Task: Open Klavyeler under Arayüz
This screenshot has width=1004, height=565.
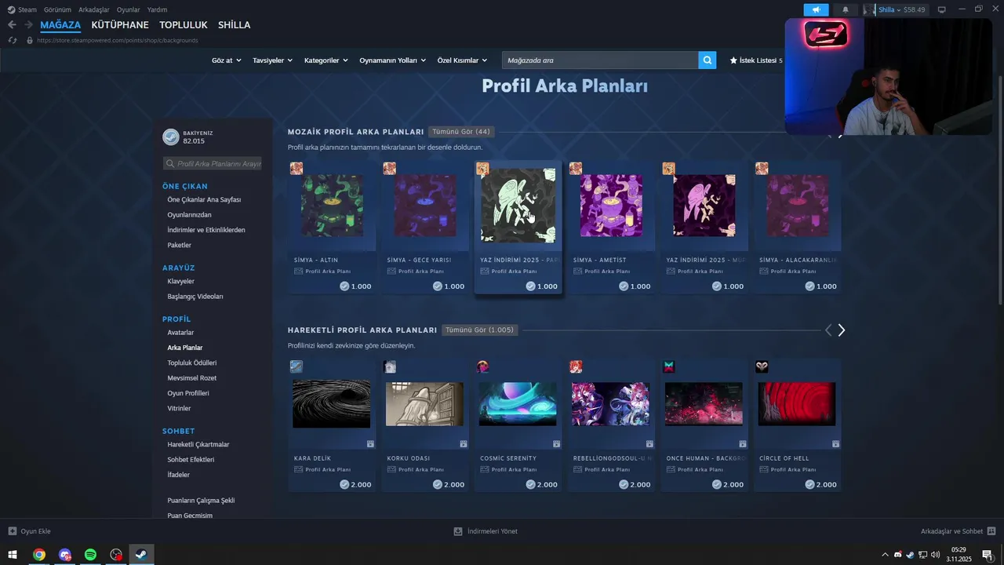Action: click(180, 282)
